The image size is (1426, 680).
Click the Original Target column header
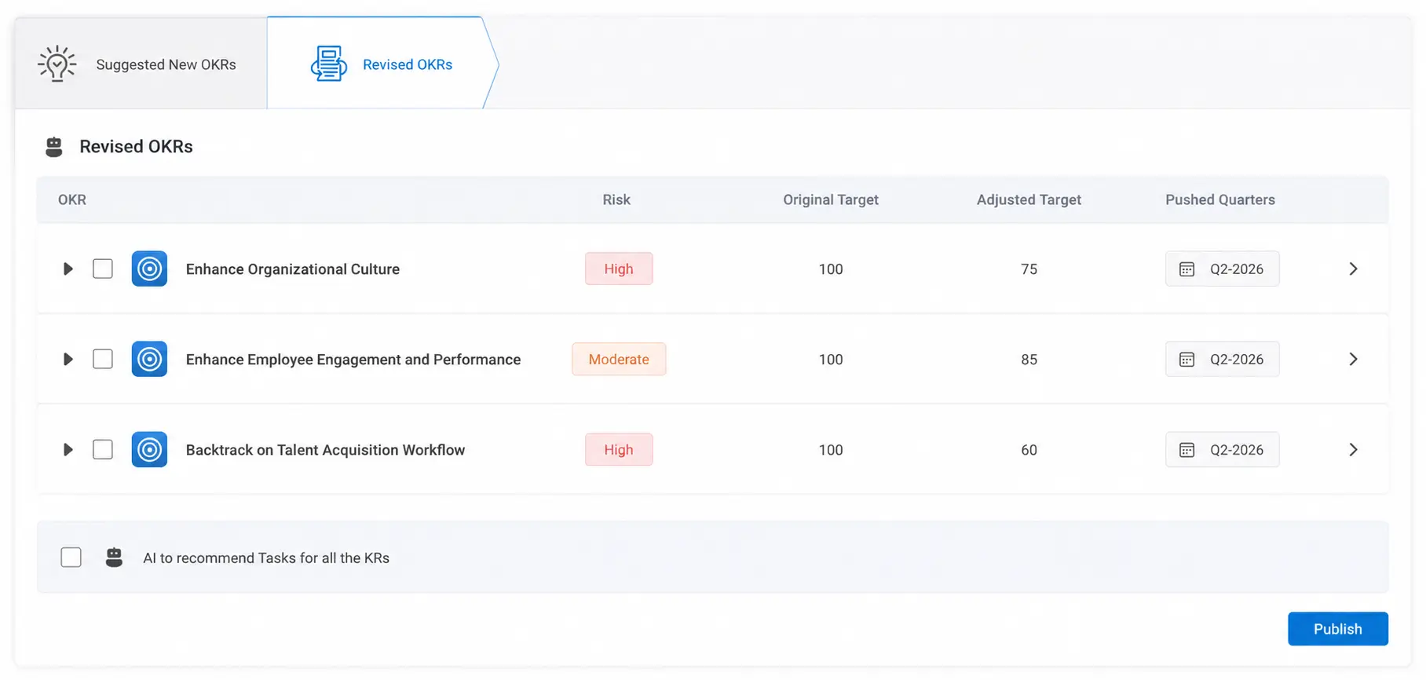click(x=831, y=199)
